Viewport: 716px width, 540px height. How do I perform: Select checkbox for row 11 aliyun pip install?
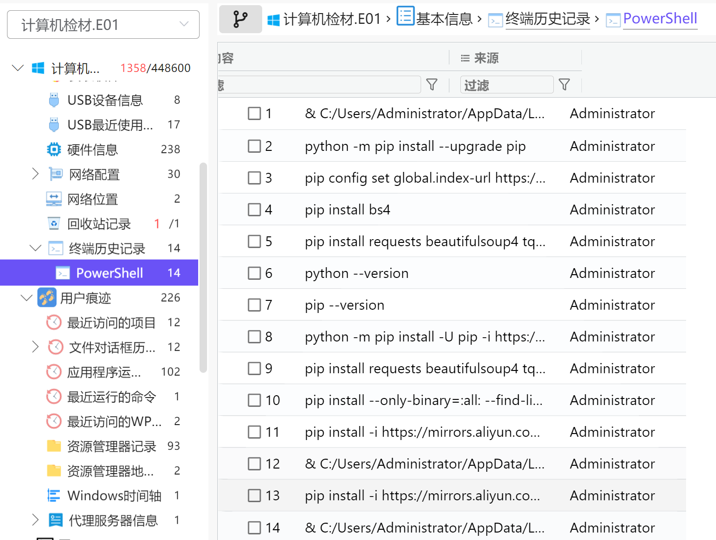pyautogui.click(x=254, y=432)
